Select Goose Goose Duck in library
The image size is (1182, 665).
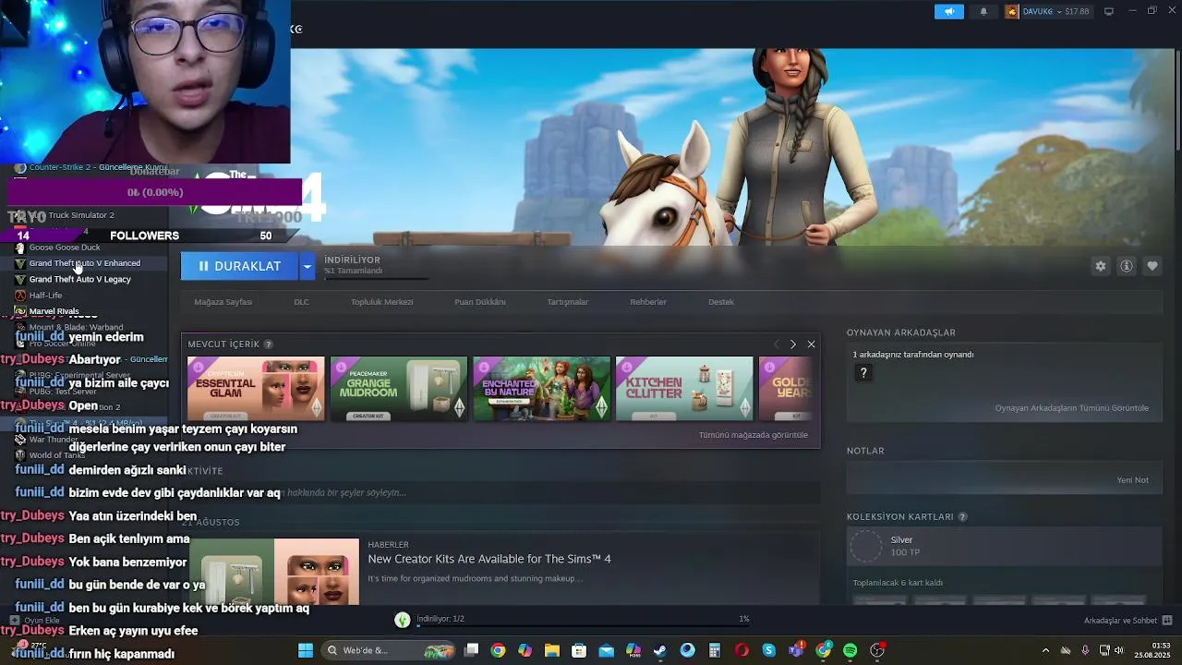tap(65, 248)
